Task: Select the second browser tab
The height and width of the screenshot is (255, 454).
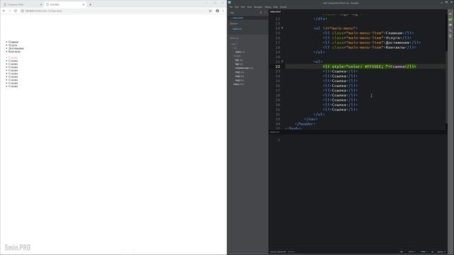Action: point(65,5)
